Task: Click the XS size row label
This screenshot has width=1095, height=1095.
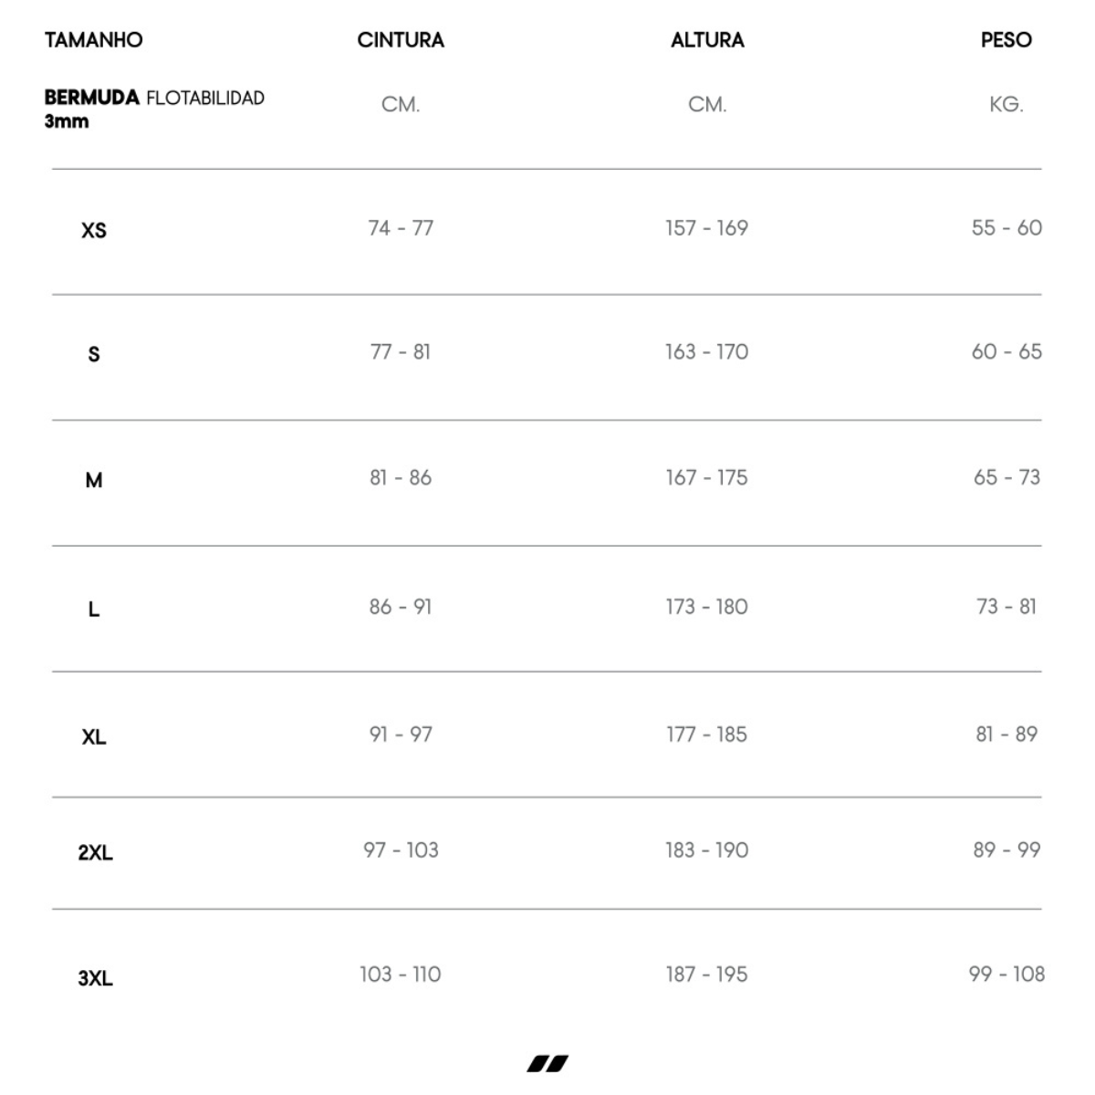Action: pos(94,230)
